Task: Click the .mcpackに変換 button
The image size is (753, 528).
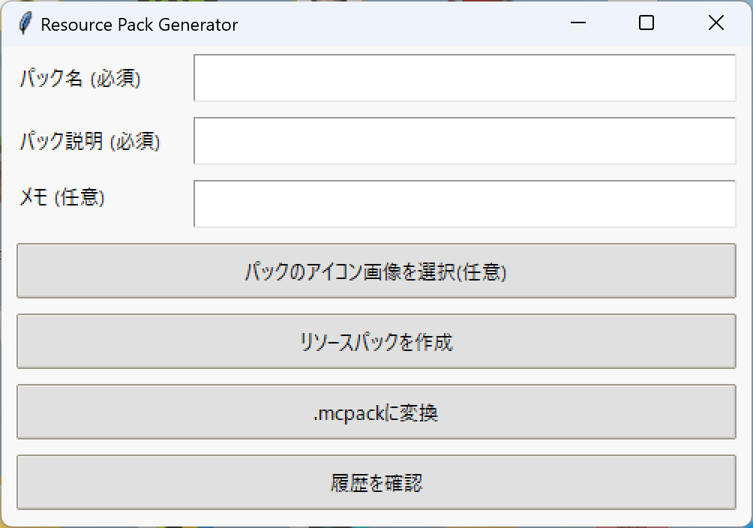Action: pos(376,412)
